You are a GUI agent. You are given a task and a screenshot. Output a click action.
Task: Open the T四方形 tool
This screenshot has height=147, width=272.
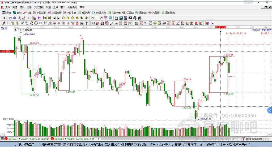84,13
